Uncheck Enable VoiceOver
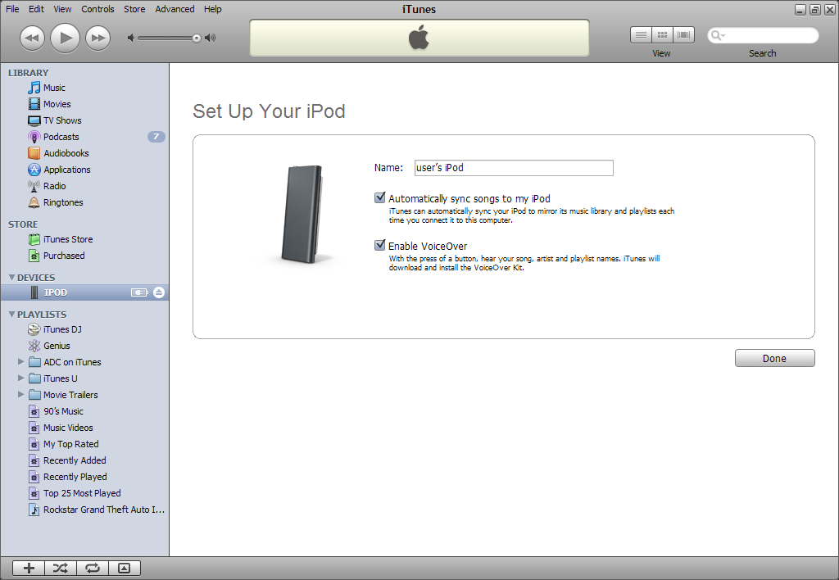839x580 pixels. point(380,245)
